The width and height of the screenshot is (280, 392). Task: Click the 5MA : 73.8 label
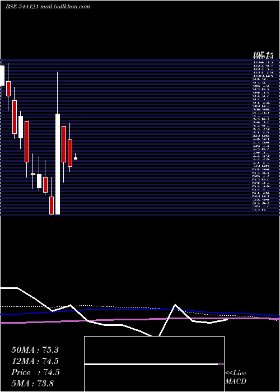tap(32, 384)
